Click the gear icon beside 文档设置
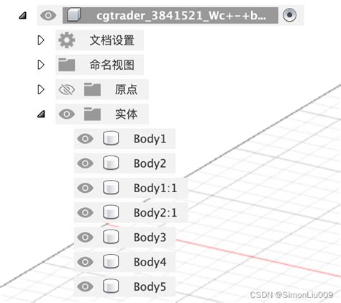Image resolution: width=341 pixels, height=303 pixels. click(67, 40)
